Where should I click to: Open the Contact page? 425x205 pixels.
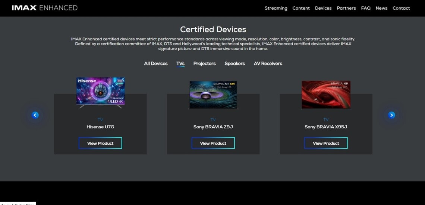point(401,8)
